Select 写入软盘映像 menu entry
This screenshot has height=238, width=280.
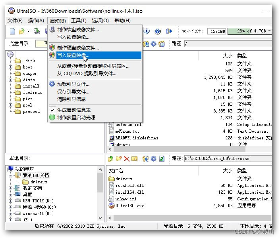click(x=95, y=37)
